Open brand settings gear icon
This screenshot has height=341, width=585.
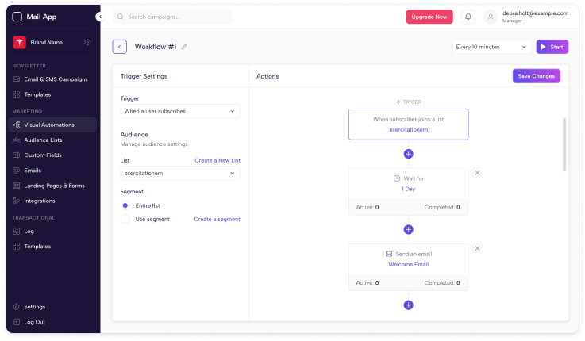pos(87,42)
